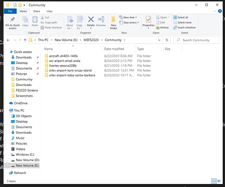
Task: Select the orbx-airport-ksba-santa-barbara folder
Action: [72, 75]
